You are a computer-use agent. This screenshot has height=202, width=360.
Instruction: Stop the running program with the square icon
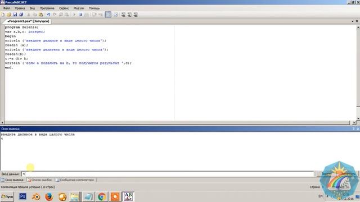click(80, 15)
